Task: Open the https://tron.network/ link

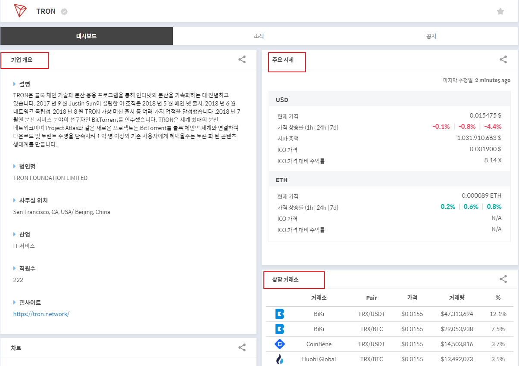Action: (41, 314)
